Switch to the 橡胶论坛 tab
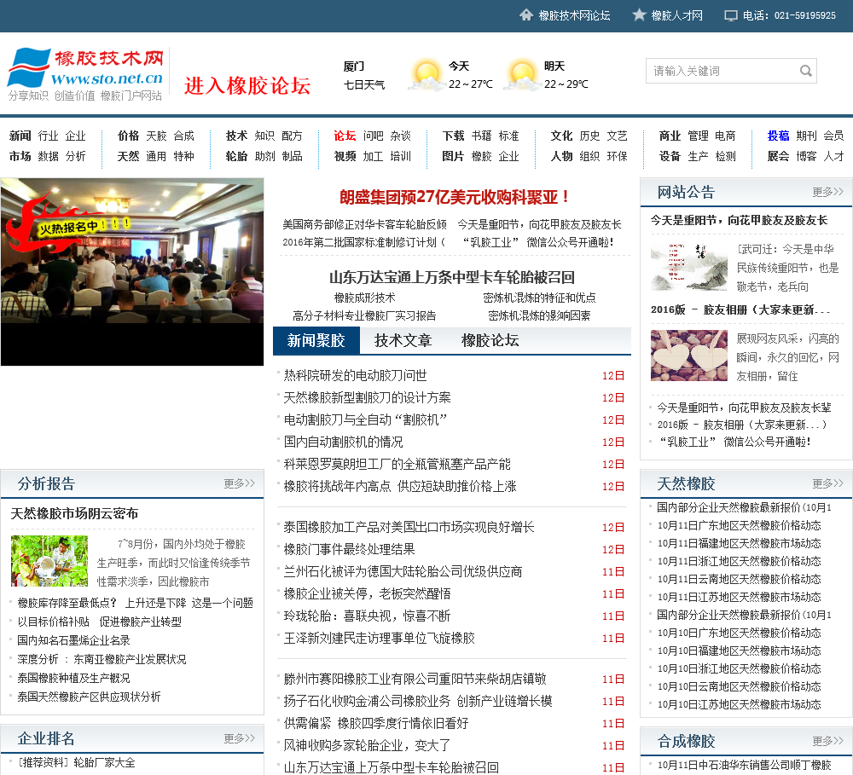Viewport: 853px width, 775px height. coord(490,340)
